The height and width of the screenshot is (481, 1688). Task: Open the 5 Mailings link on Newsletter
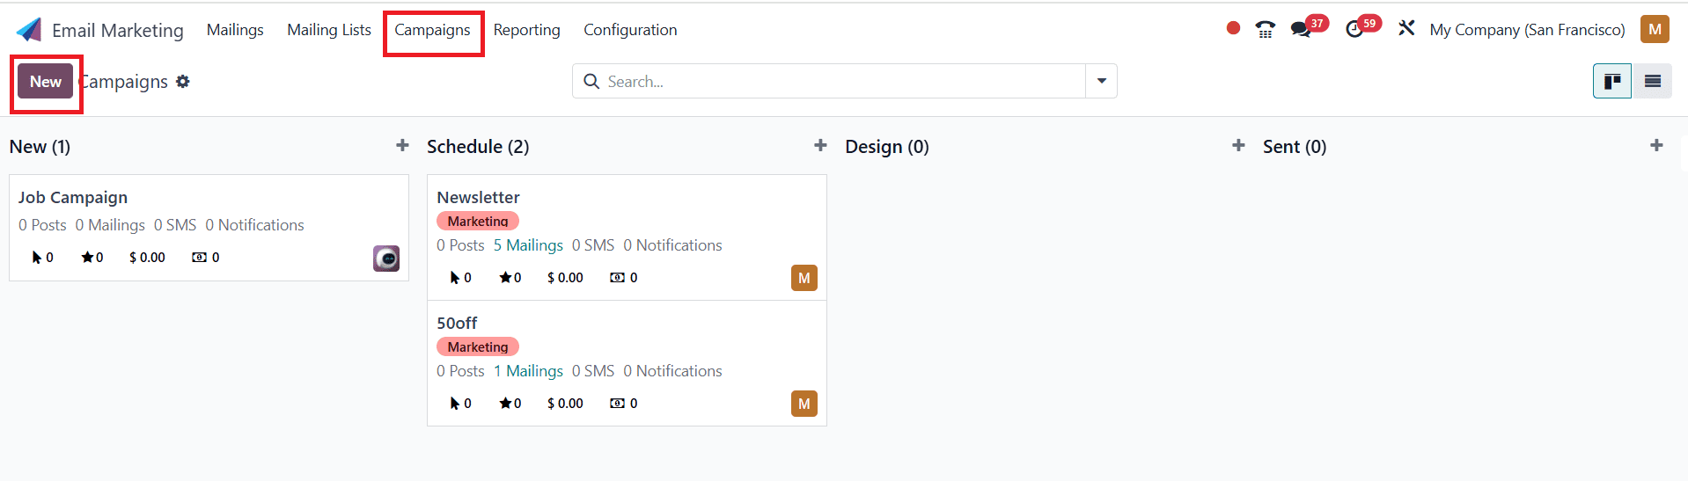[528, 245]
